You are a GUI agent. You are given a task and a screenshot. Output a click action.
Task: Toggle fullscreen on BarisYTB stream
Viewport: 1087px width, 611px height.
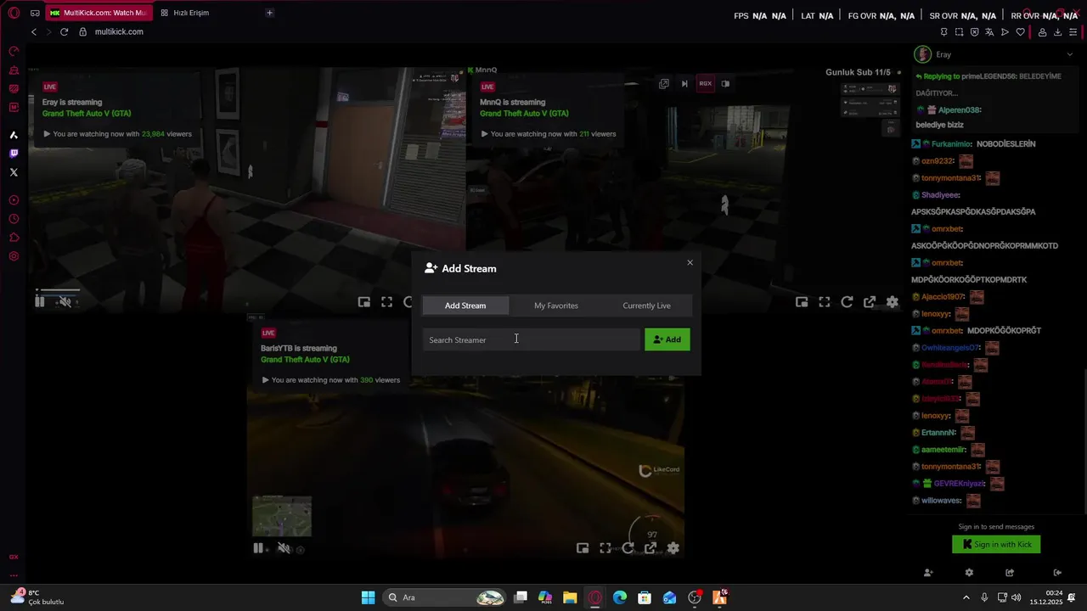(x=605, y=548)
